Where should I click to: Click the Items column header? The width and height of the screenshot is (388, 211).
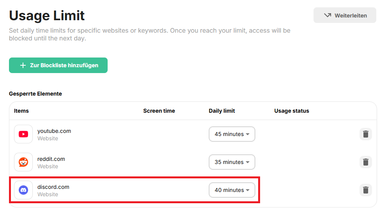tap(21, 111)
